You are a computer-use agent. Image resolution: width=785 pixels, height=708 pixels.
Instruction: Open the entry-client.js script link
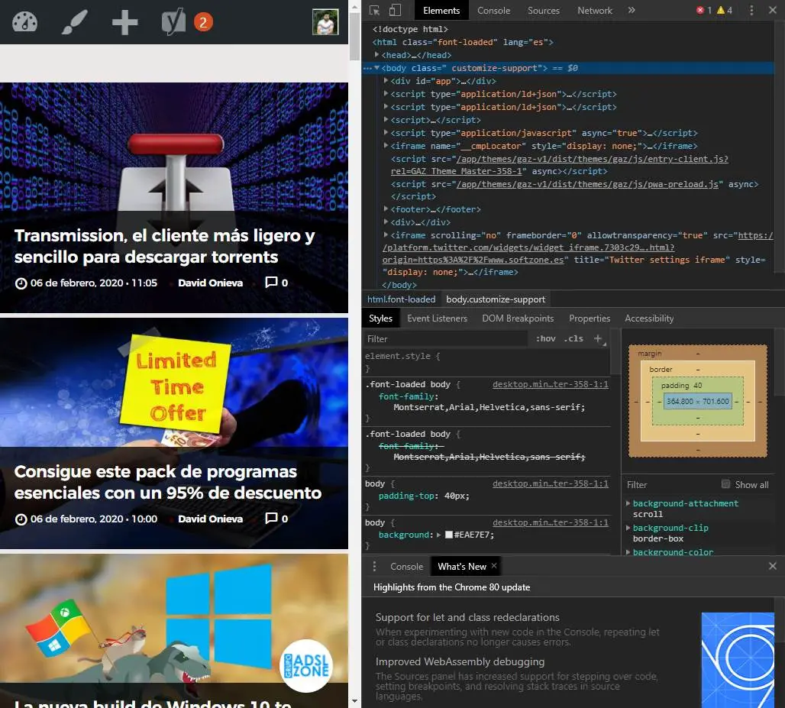point(592,159)
